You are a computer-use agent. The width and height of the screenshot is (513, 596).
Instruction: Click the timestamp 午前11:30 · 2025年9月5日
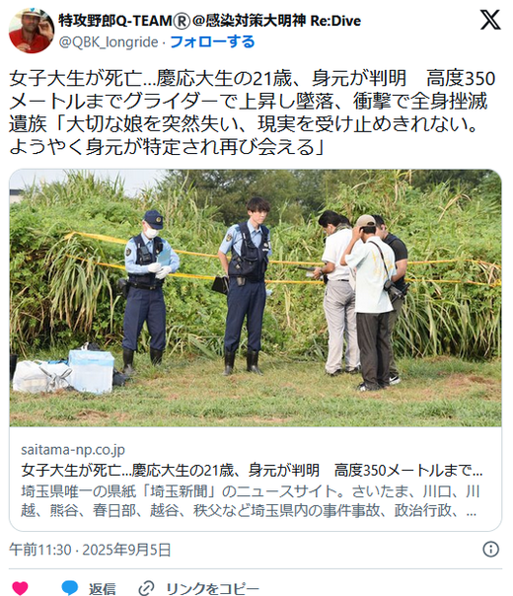point(90,550)
